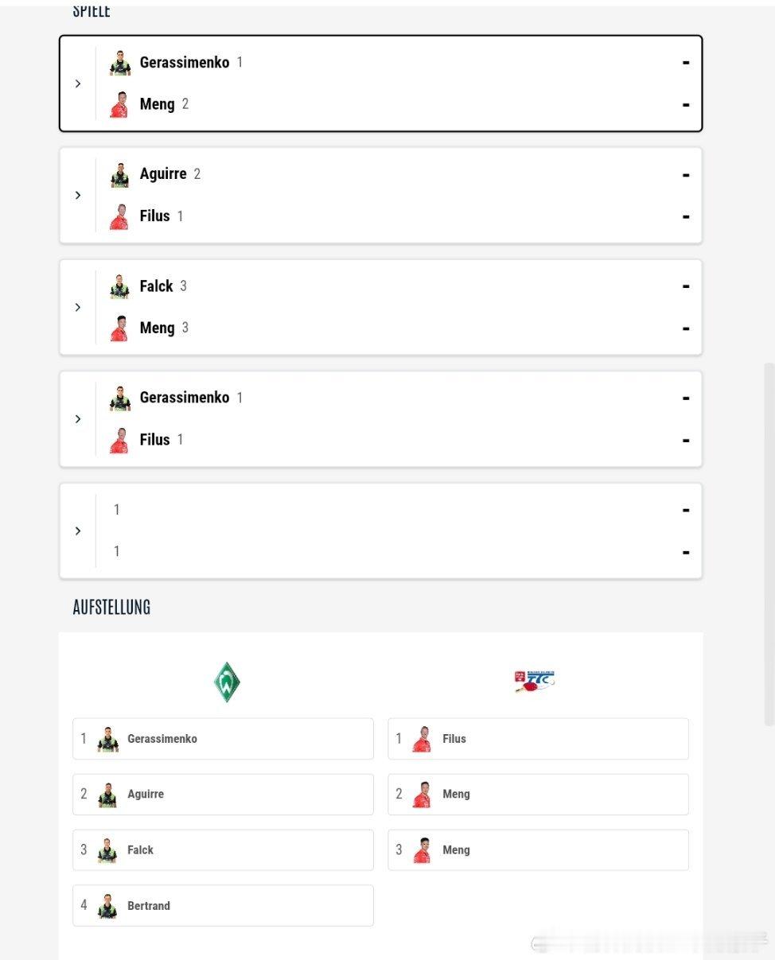Click the Werder Bremen team logo

228,682
